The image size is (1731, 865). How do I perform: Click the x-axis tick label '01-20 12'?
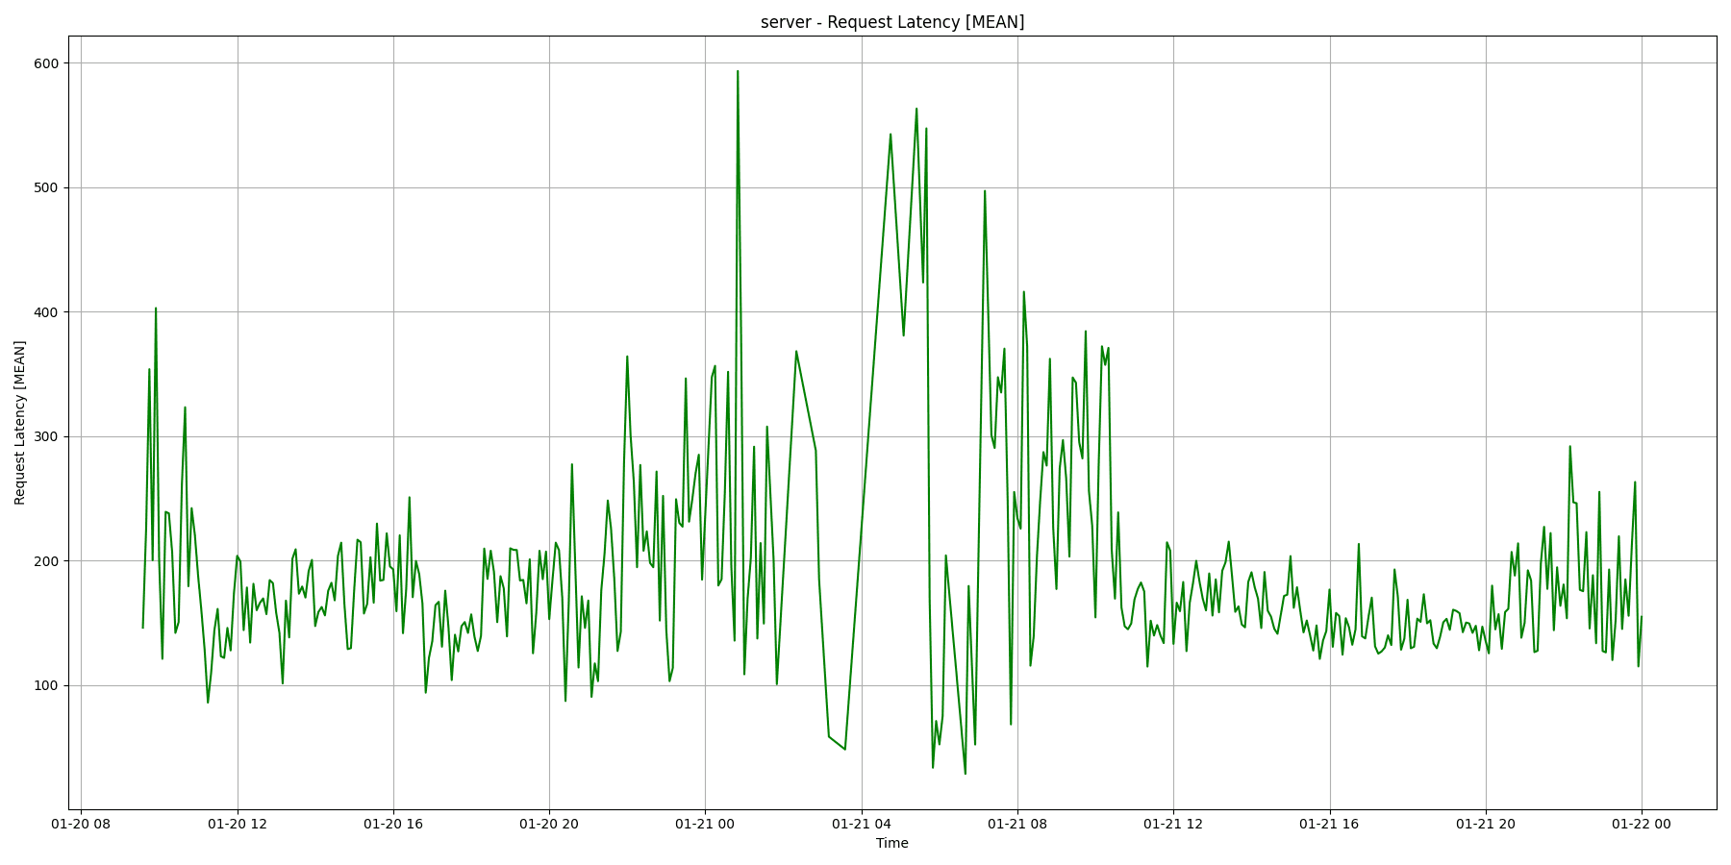tap(238, 824)
